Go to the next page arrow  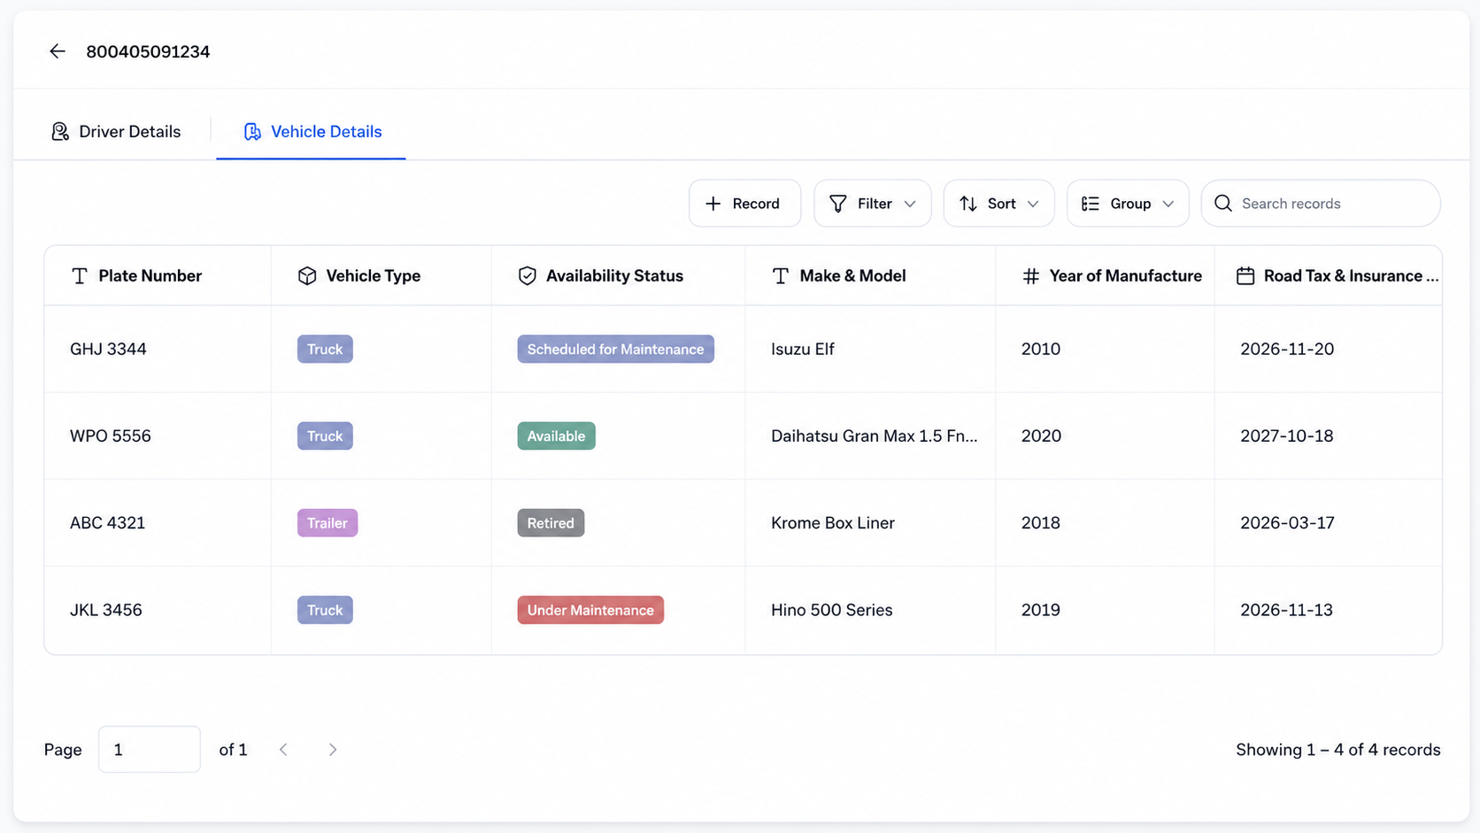tap(333, 750)
